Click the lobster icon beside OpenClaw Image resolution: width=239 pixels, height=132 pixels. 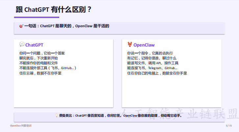coord(130,45)
